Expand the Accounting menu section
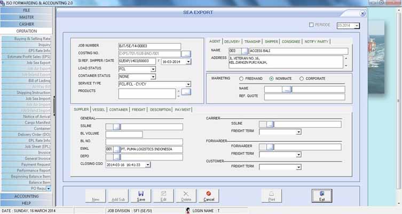402x214 pixels. point(26,196)
